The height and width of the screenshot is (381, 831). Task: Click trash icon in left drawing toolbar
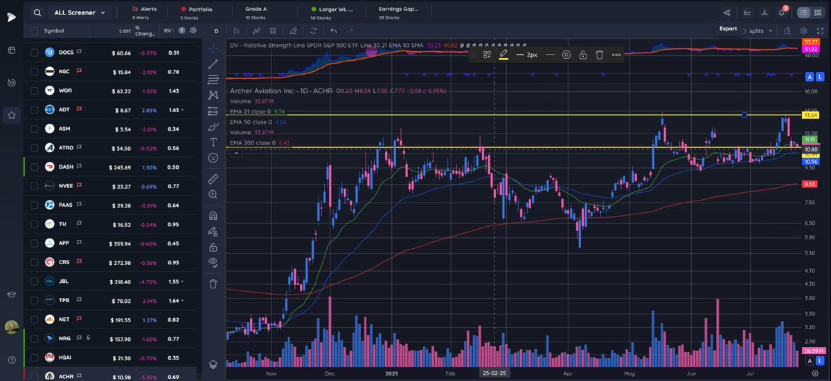point(213,283)
